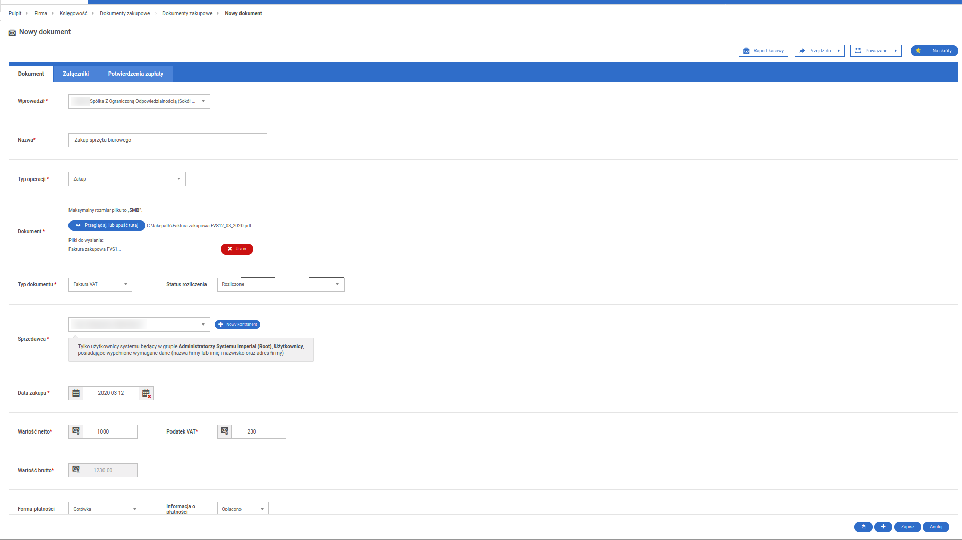Viewport: 962px width, 540px height.
Task: Open the calendar picker for Data zakupu
Action: point(76,393)
